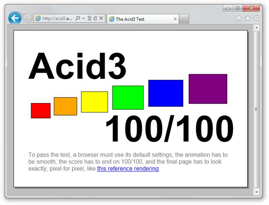Image resolution: width=269 pixels, height=205 pixels.
Task: Click the blue square
Action: point(166,93)
